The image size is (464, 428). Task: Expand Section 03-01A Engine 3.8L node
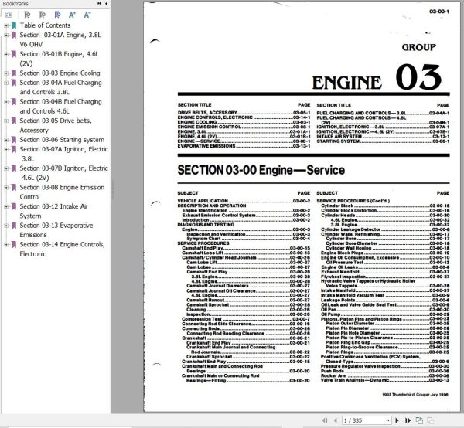pyautogui.click(x=6, y=36)
